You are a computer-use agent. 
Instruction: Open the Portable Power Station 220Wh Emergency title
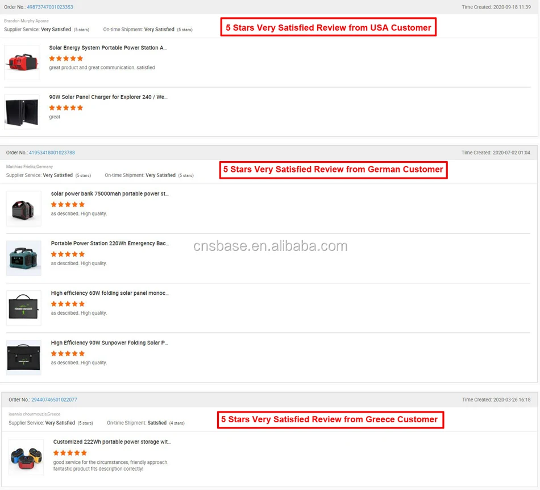point(110,243)
